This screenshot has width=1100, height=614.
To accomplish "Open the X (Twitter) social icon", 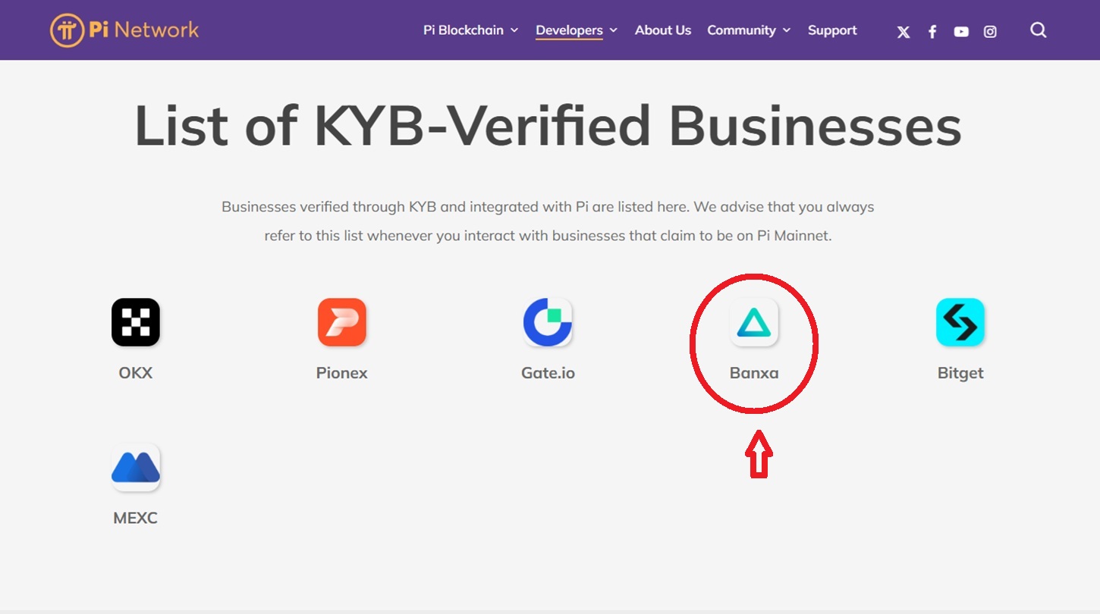I will click(904, 32).
